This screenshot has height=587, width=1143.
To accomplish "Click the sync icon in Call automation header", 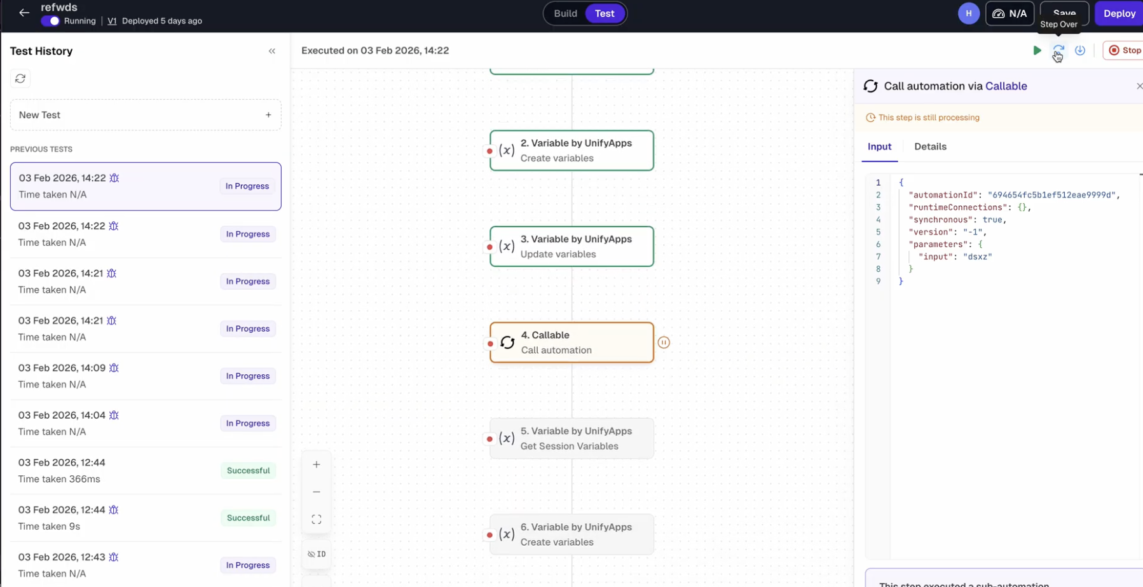I will pos(870,86).
